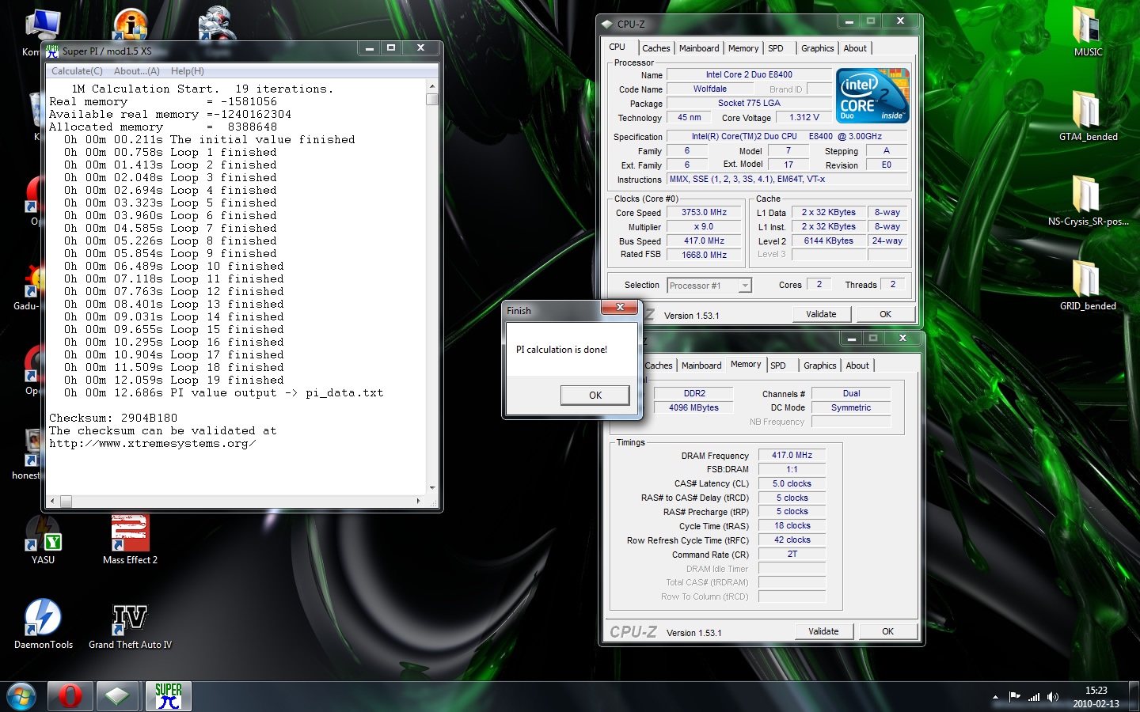Click the Super PI taskbar button
This screenshot has width=1140, height=712.
[168, 696]
